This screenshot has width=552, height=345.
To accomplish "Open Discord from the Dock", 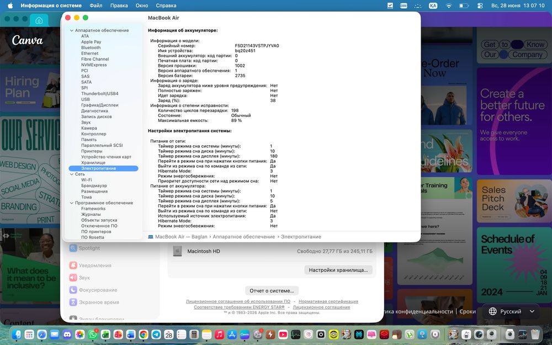I will pyautogui.click(x=67, y=334).
